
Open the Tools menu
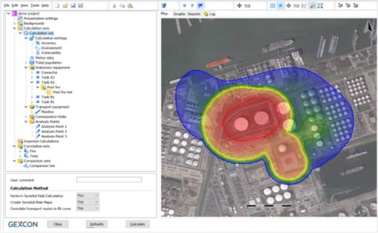pos(35,5)
